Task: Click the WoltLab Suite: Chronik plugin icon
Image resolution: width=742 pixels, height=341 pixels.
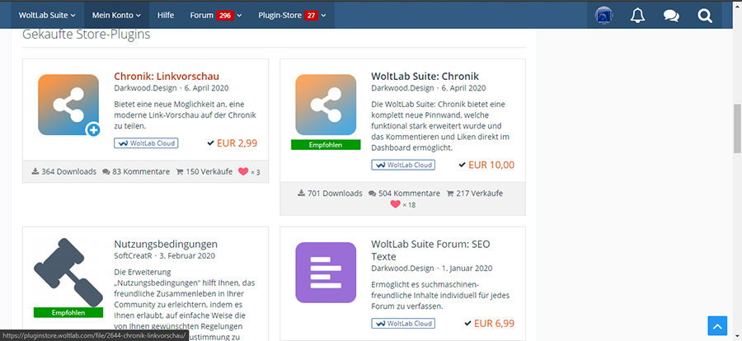Action: point(326,105)
